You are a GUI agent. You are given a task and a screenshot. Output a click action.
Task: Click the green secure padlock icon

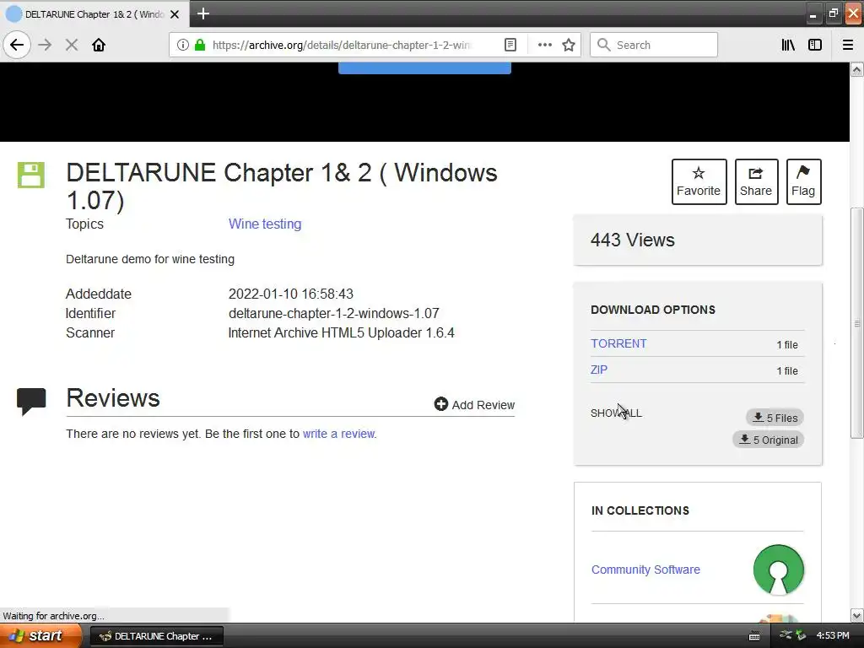[x=200, y=45]
